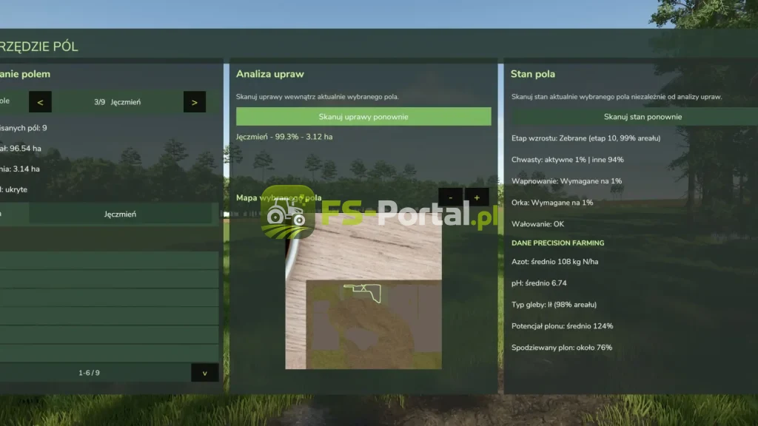Expand the list with the down arrow by 1-6 / 9
758x426 pixels.
pyautogui.click(x=204, y=373)
